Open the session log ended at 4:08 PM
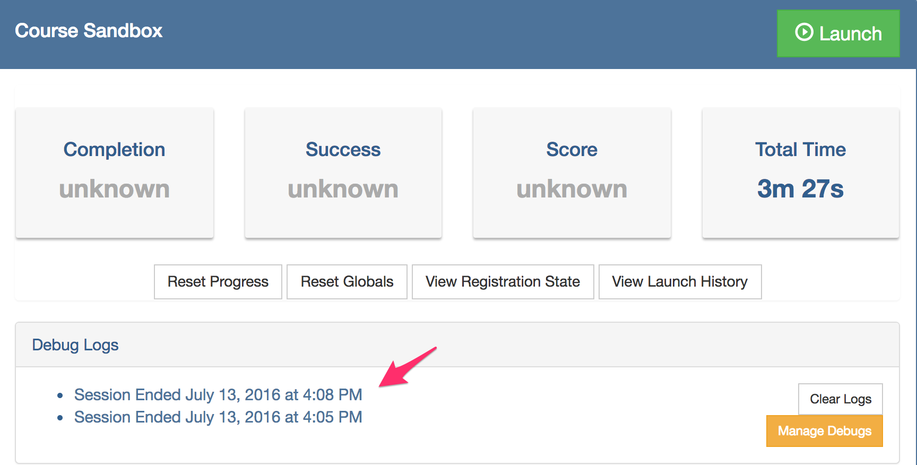917x465 pixels. (x=218, y=395)
